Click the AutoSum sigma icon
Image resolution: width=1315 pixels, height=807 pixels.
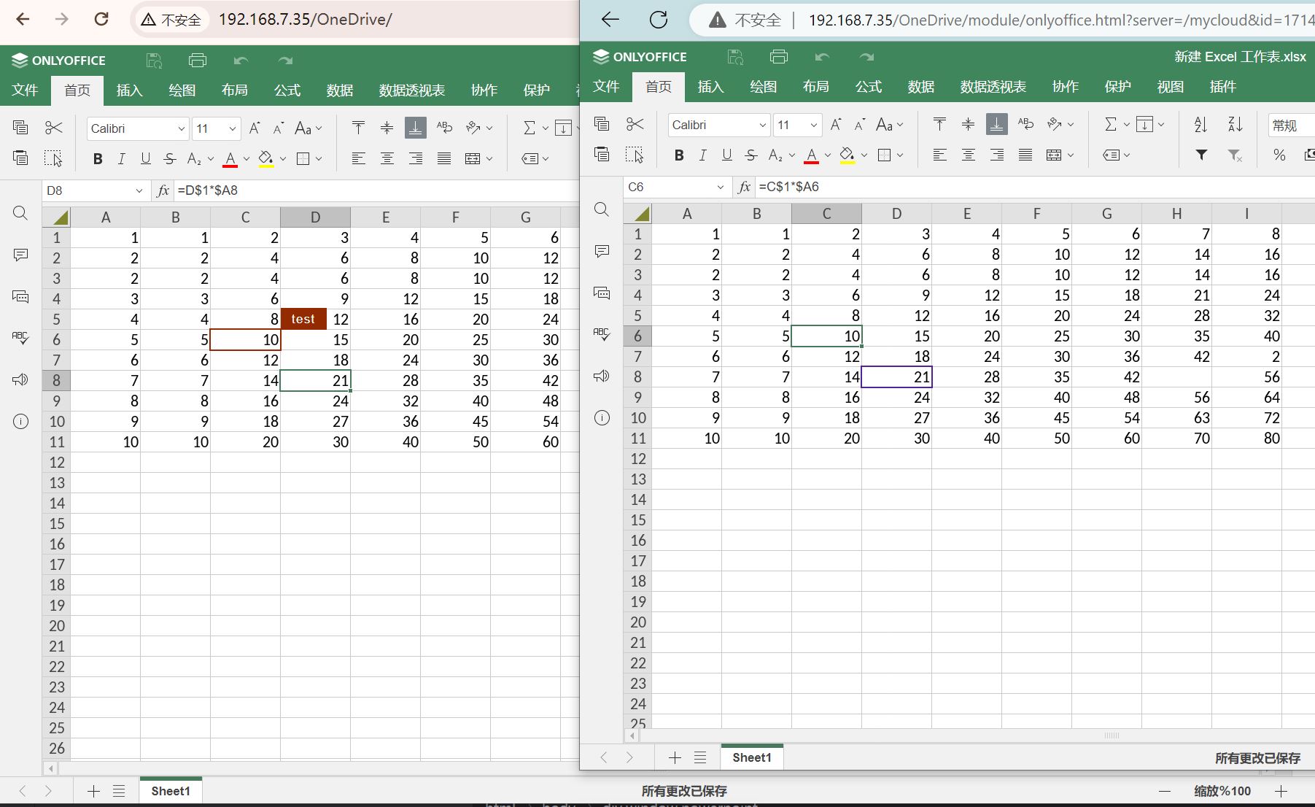(x=1111, y=124)
